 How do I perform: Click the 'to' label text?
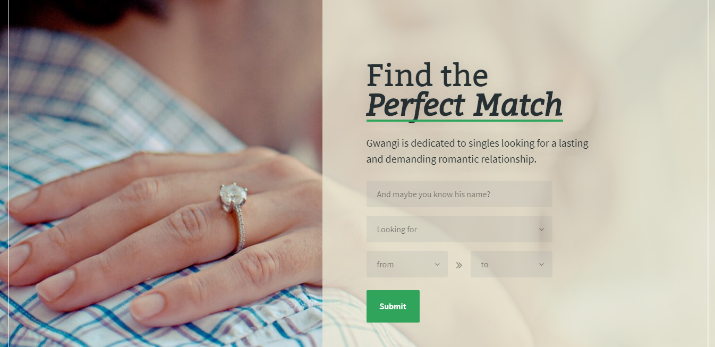tap(484, 265)
